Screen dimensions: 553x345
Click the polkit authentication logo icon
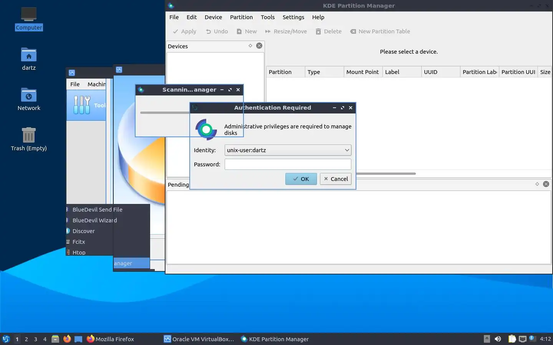point(206,130)
